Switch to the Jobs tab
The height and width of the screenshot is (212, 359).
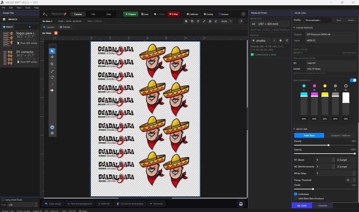pyautogui.click(x=109, y=14)
